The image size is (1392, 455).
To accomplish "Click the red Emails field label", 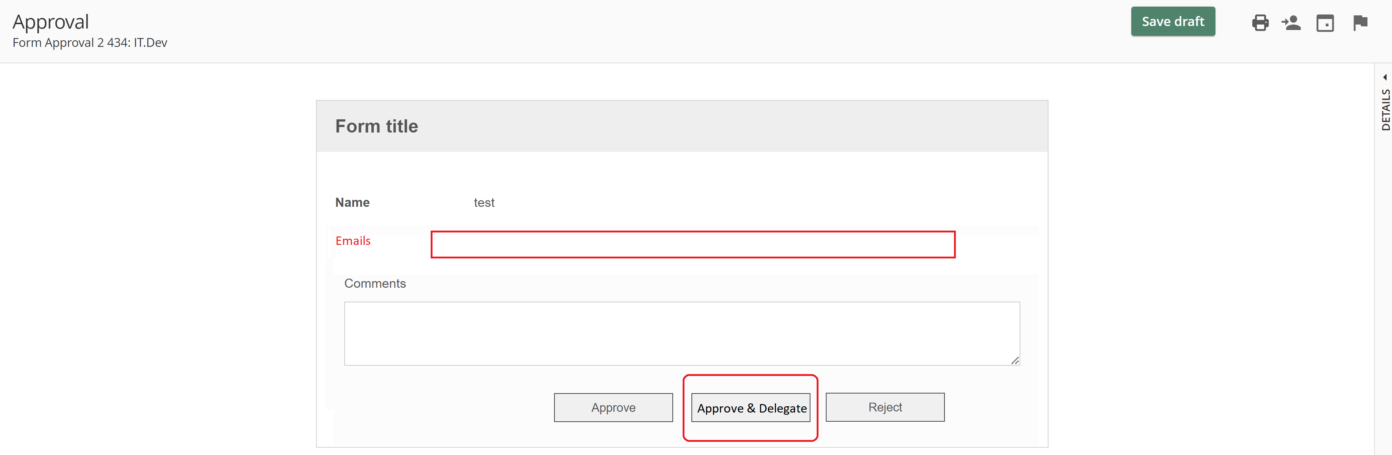I will pyautogui.click(x=353, y=240).
